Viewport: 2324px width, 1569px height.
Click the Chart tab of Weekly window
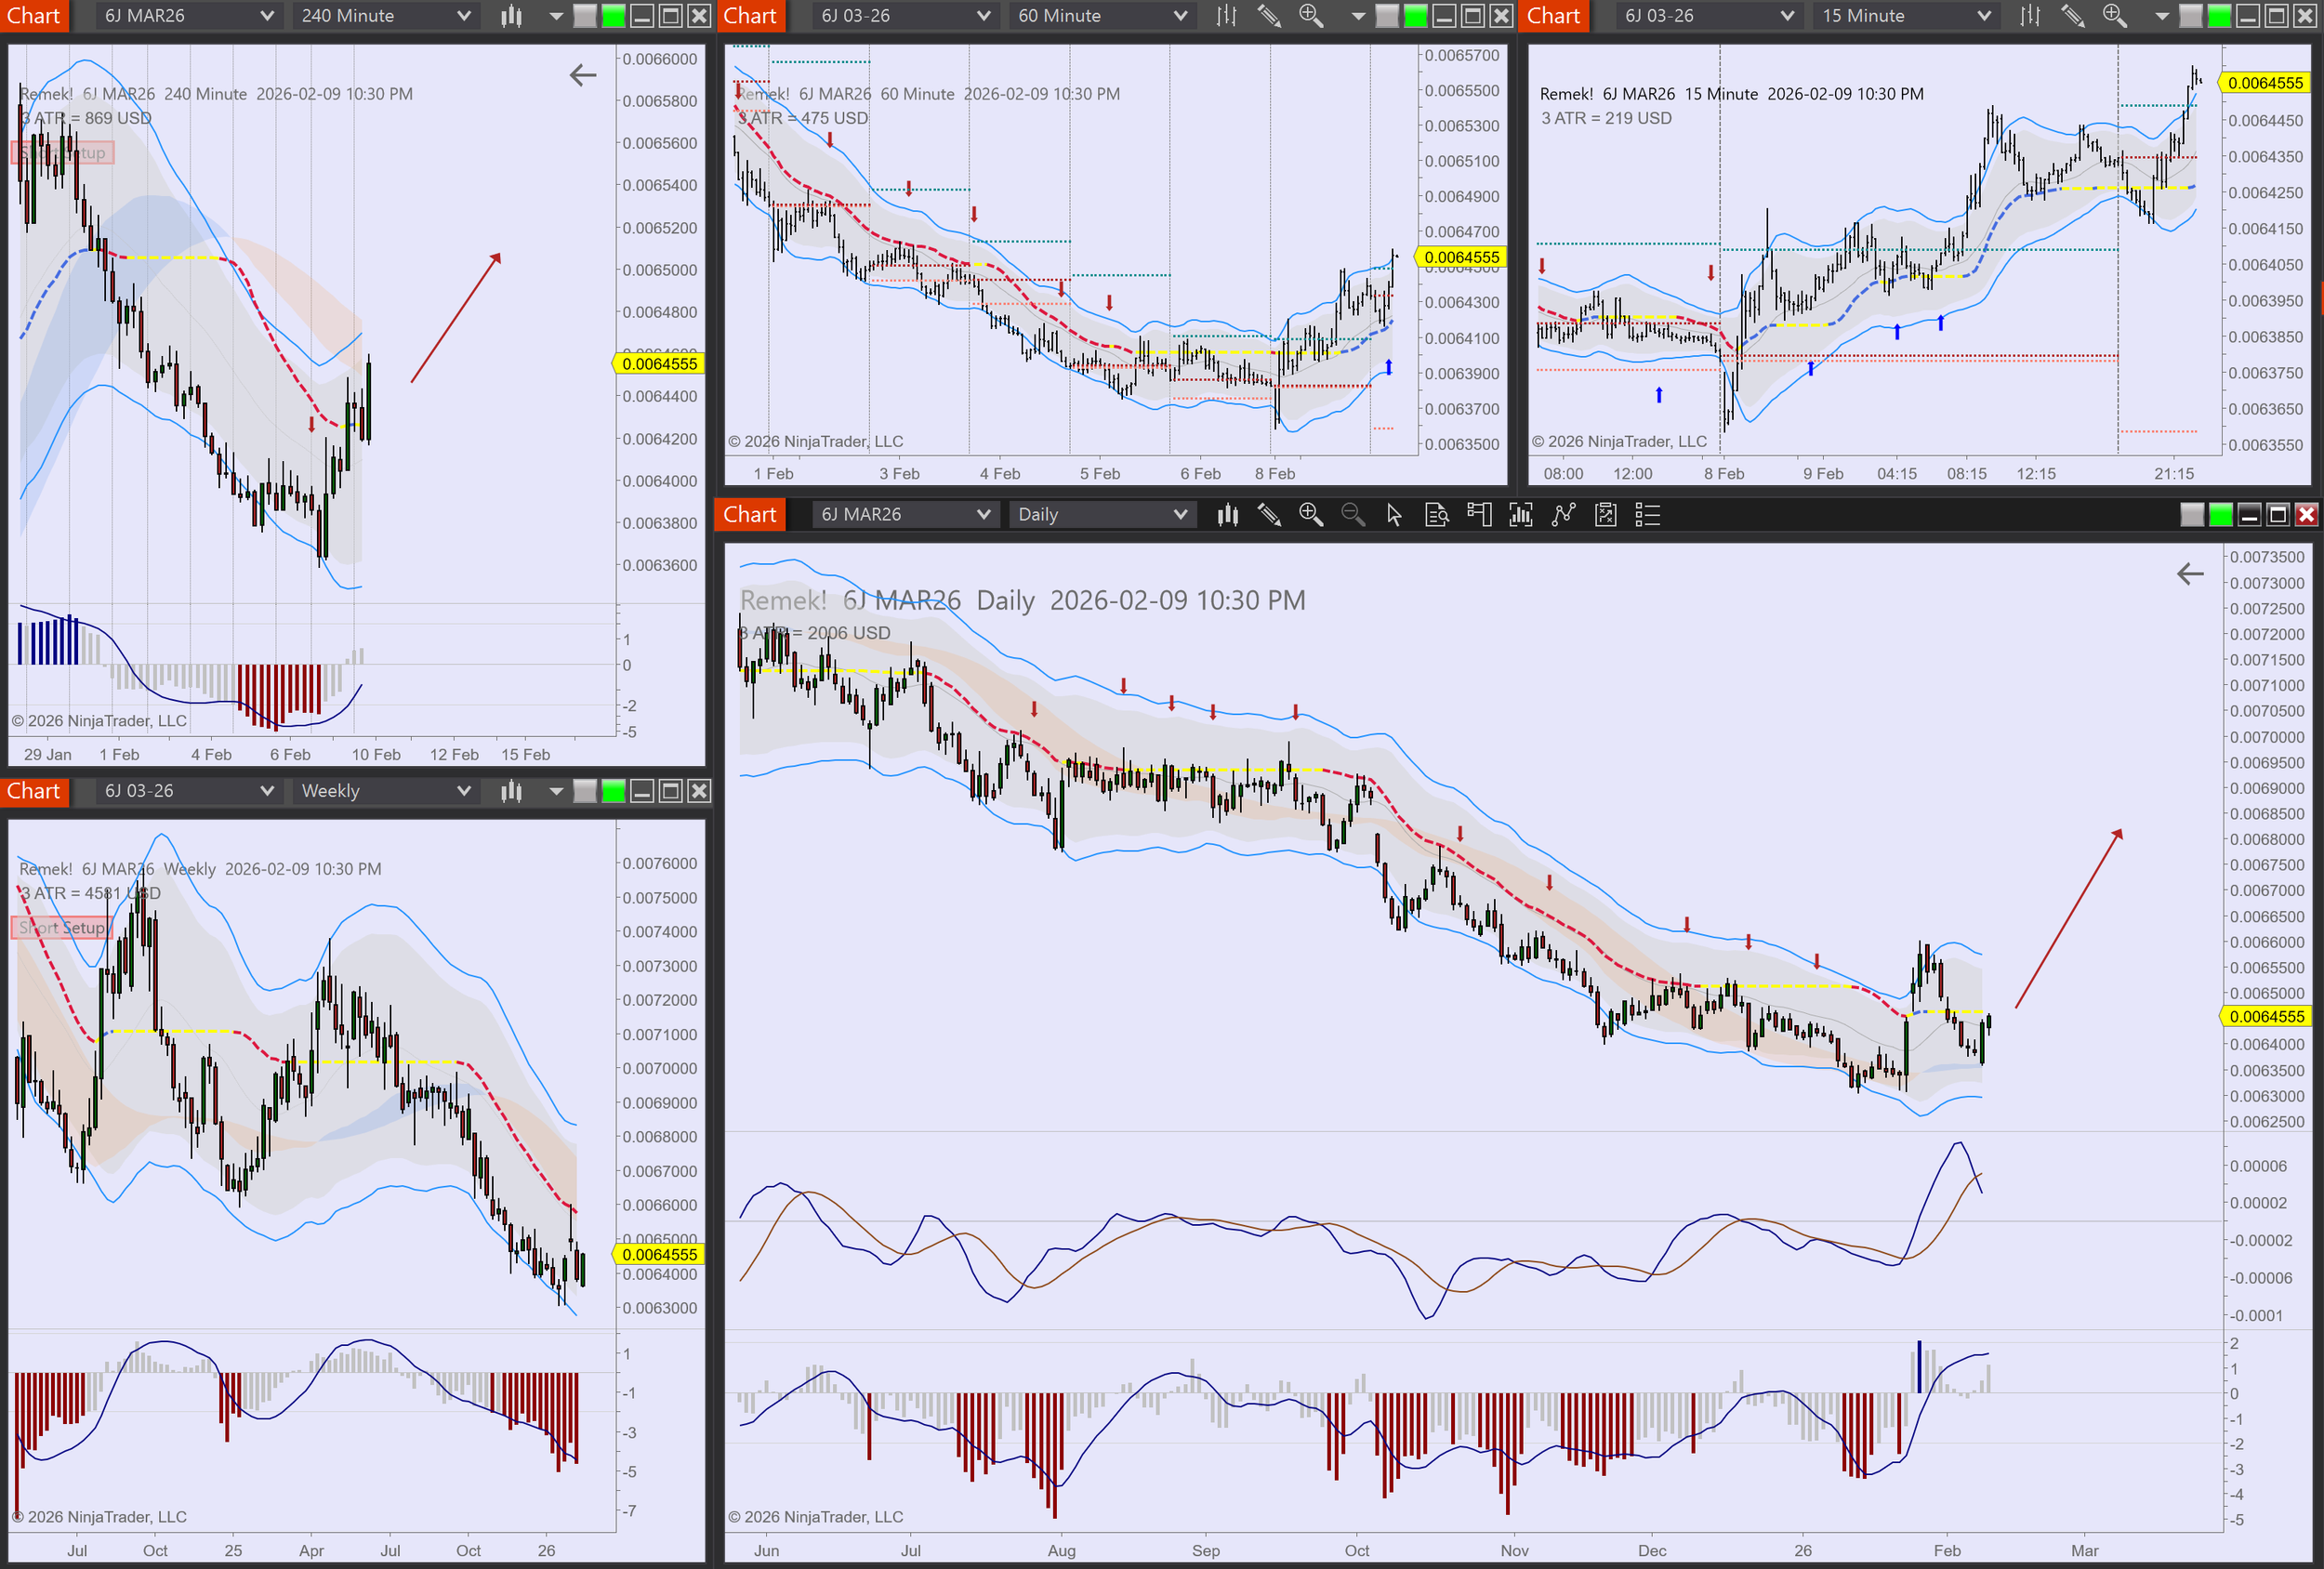coord(34,791)
